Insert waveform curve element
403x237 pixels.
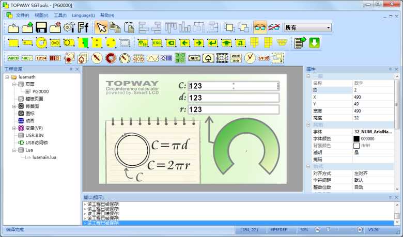152,58
